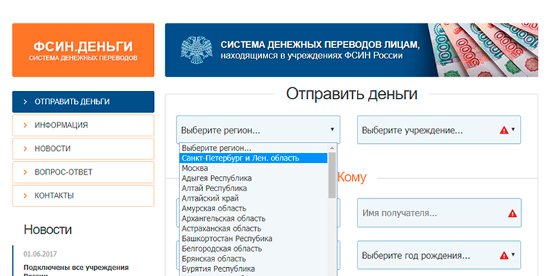The width and height of the screenshot is (550, 276).
Task: Focus the Имя получателя input field
Action: tap(439, 213)
